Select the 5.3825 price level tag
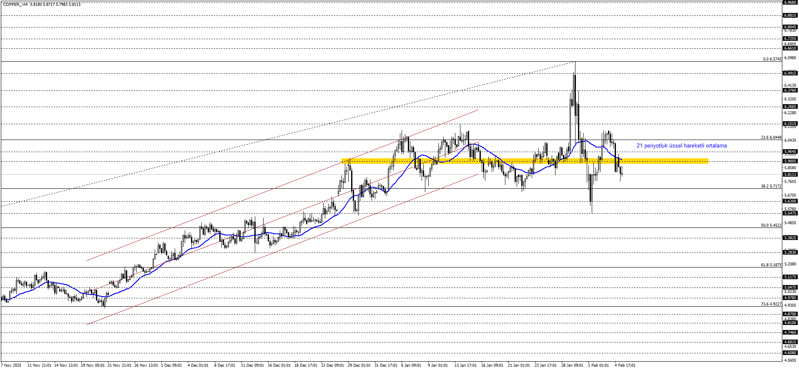Image resolution: width=799 pixels, height=370 pixels. click(x=790, y=238)
